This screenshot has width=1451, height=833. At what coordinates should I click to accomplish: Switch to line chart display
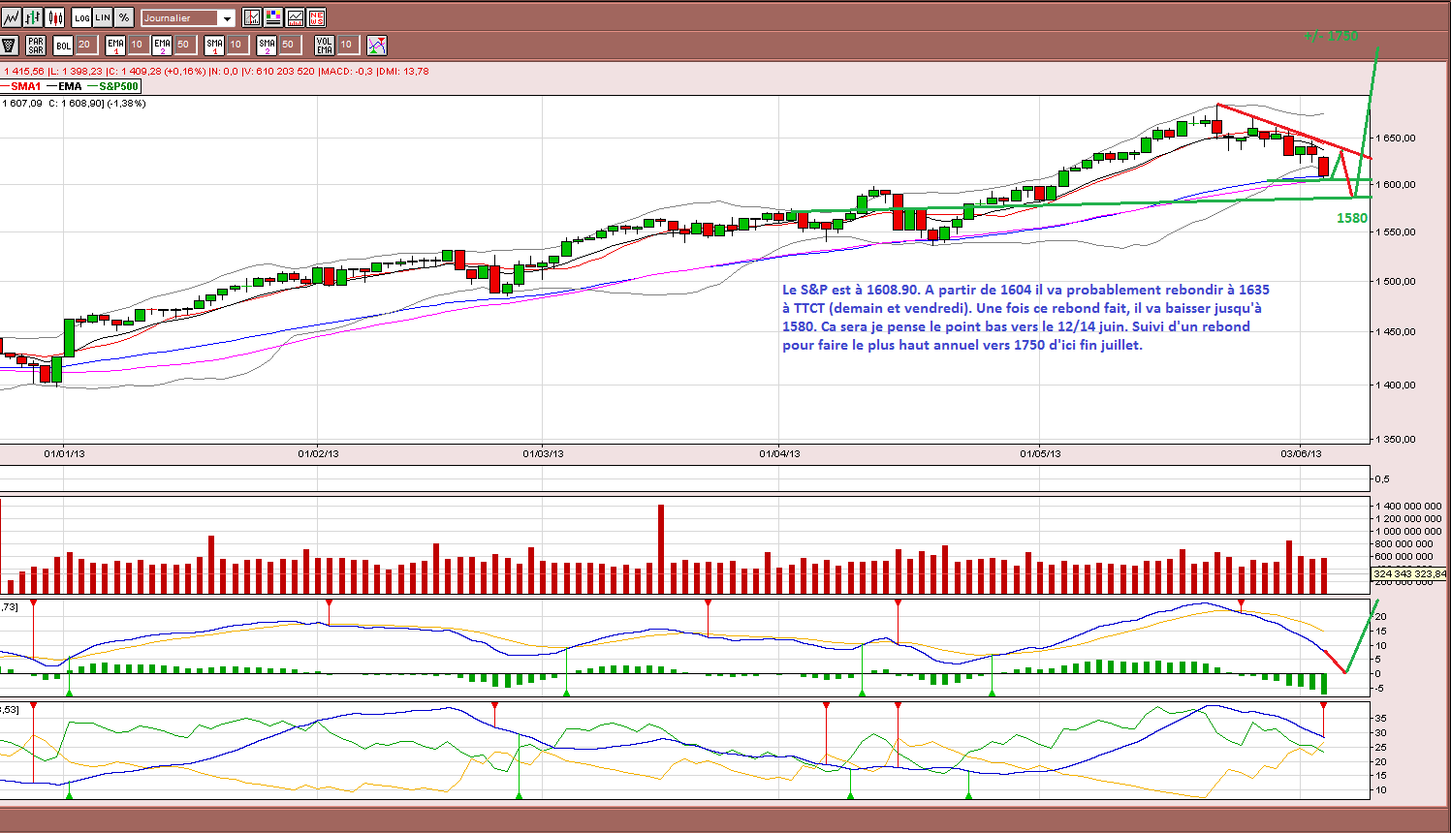click(x=12, y=17)
